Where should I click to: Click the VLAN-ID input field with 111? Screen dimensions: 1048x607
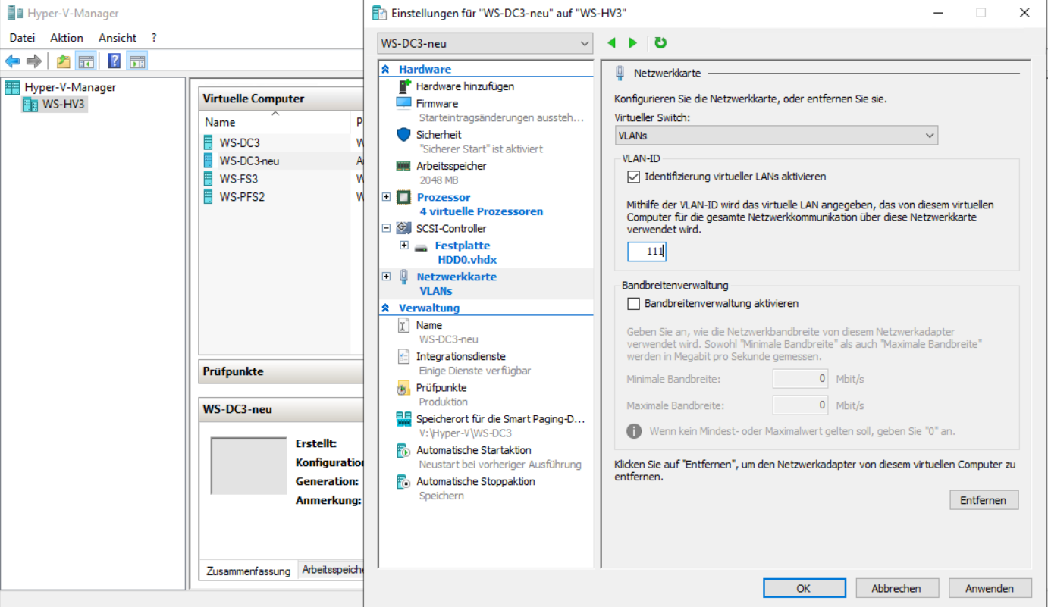647,251
